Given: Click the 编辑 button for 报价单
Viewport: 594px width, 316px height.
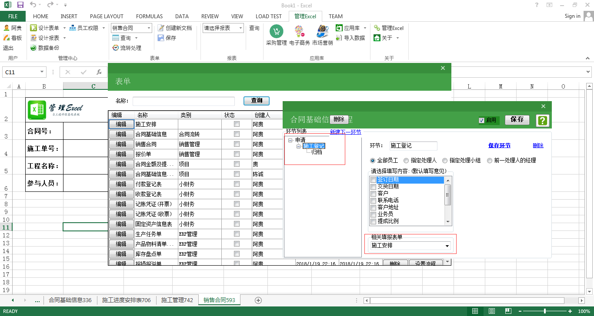Looking at the screenshot, I should (121, 154).
